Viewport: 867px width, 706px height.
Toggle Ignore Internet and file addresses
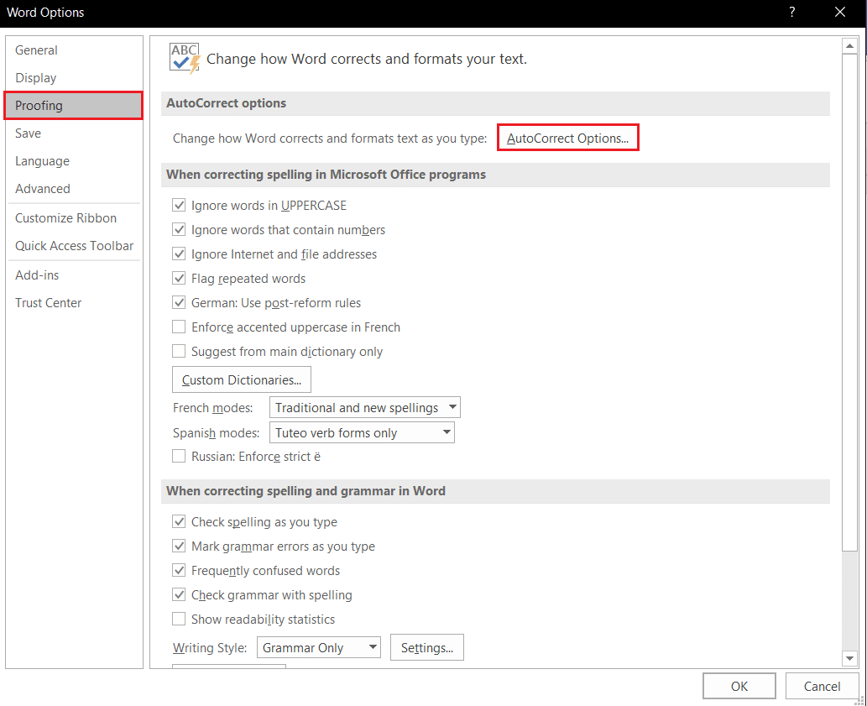click(x=179, y=254)
